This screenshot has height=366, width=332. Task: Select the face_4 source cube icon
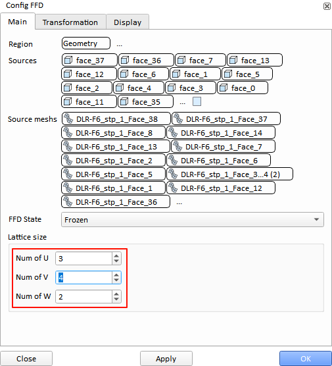pyautogui.click(x=120, y=88)
